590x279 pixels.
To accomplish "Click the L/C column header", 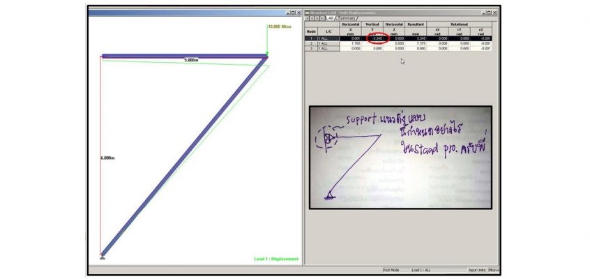I will (x=328, y=31).
